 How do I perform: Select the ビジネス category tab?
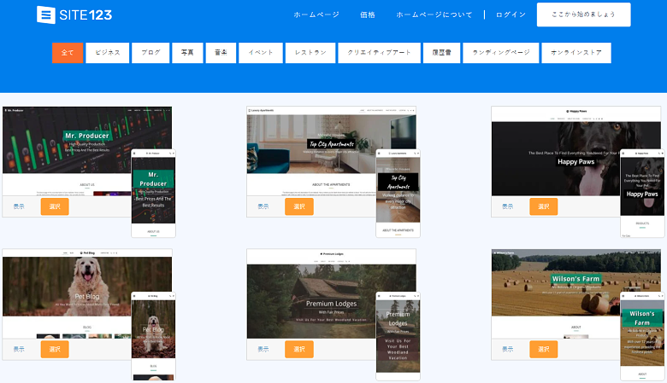[x=107, y=53]
